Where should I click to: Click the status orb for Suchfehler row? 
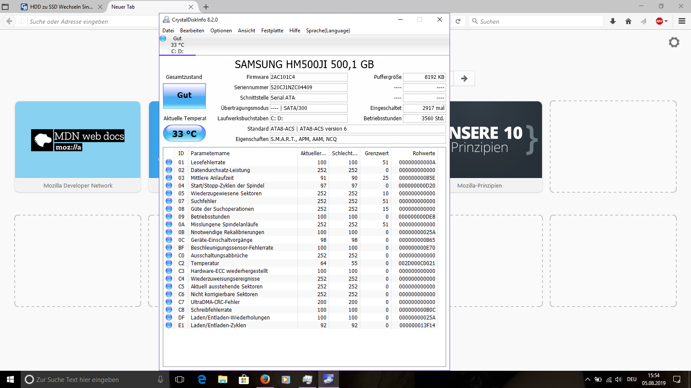tap(169, 201)
